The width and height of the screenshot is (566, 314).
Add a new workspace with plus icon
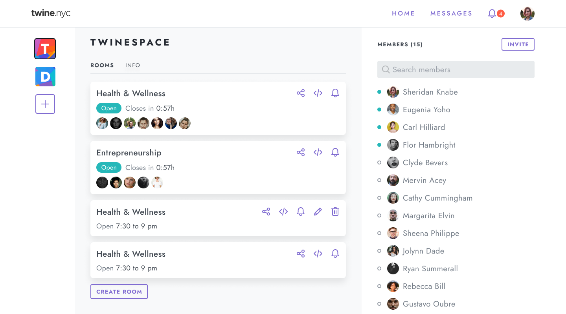coord(45,104)
